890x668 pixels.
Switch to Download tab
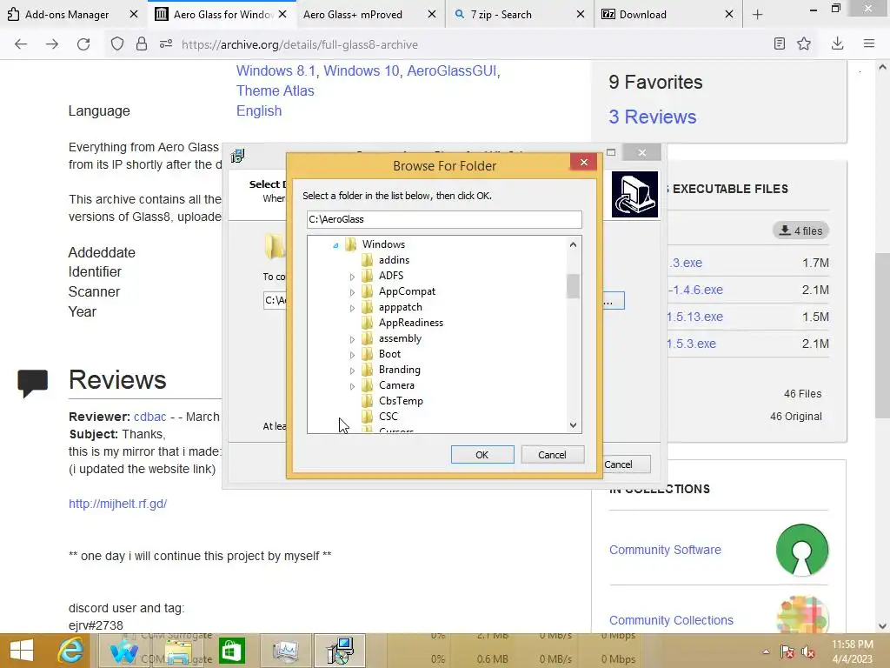[642, 15]
